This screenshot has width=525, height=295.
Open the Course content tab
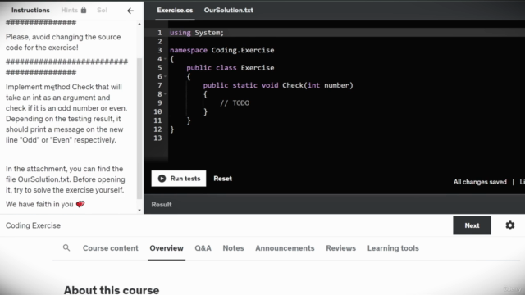[x=111, y=248]
